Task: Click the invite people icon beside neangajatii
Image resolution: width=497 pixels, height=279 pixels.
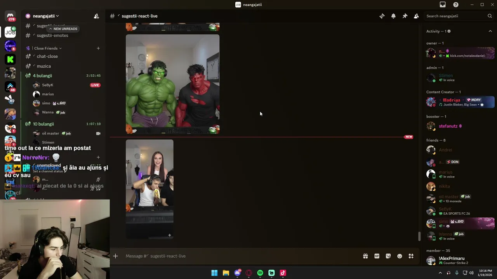Action: (x=96, y=16)
